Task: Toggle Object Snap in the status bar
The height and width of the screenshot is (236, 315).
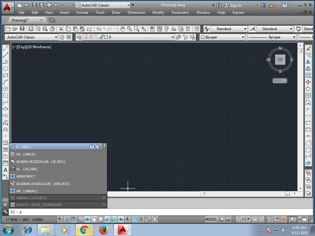Action: [x=94, y=219]
